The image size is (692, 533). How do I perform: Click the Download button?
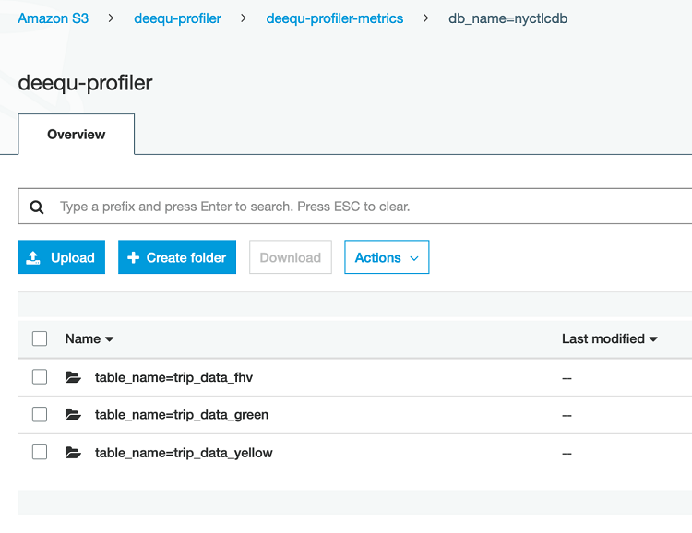point(291,257)
